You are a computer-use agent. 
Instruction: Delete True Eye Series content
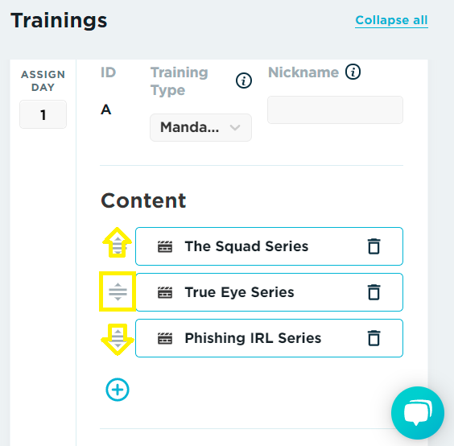point(374,292)
